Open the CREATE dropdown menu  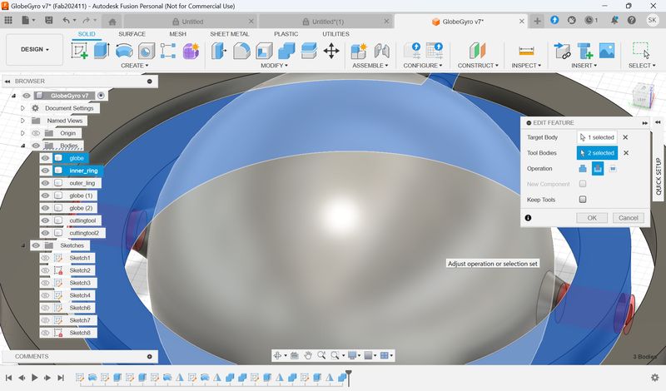135,66
